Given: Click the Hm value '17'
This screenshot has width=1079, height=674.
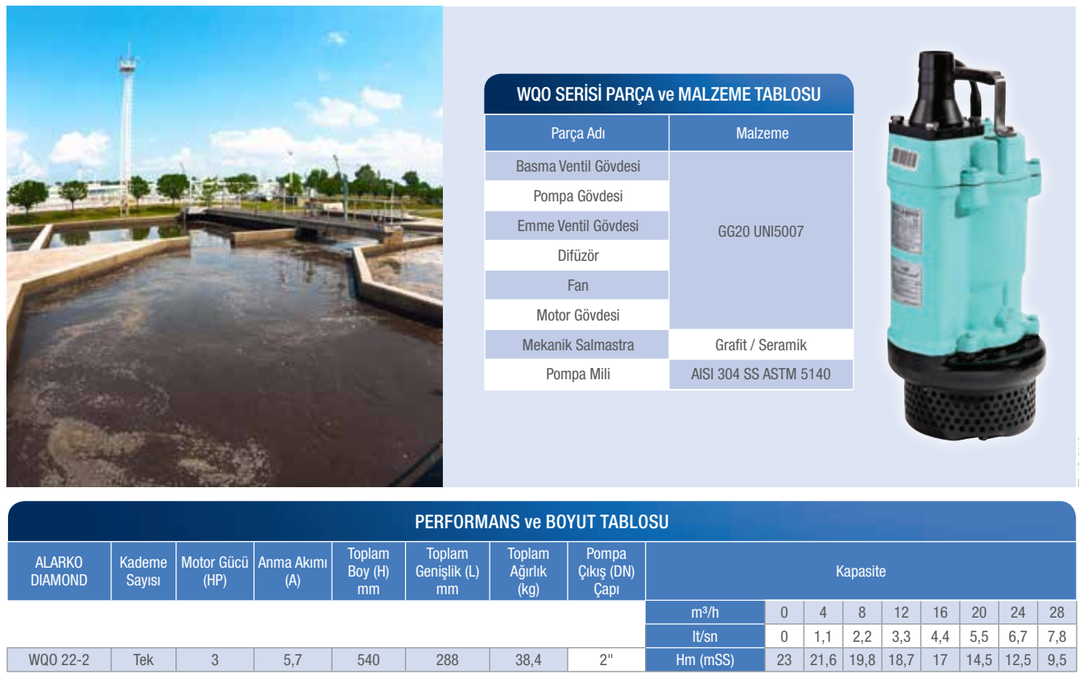Looking at the screenshot, I should pos(940,660).
